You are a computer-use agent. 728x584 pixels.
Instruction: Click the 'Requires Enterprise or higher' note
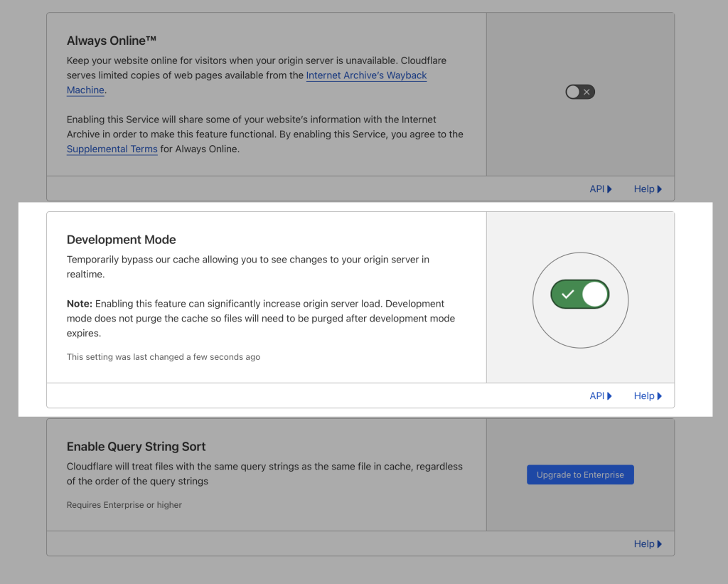[124, 505]
